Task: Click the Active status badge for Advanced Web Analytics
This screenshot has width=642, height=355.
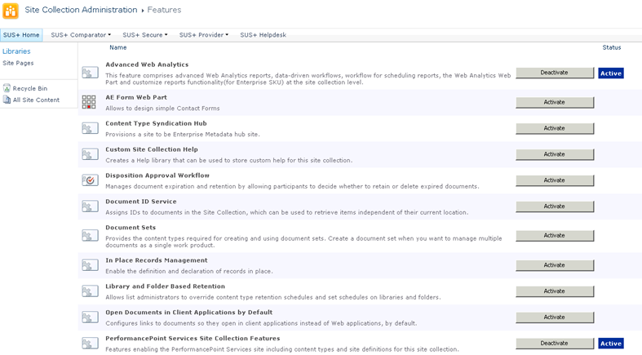Action: pos(611,73)
